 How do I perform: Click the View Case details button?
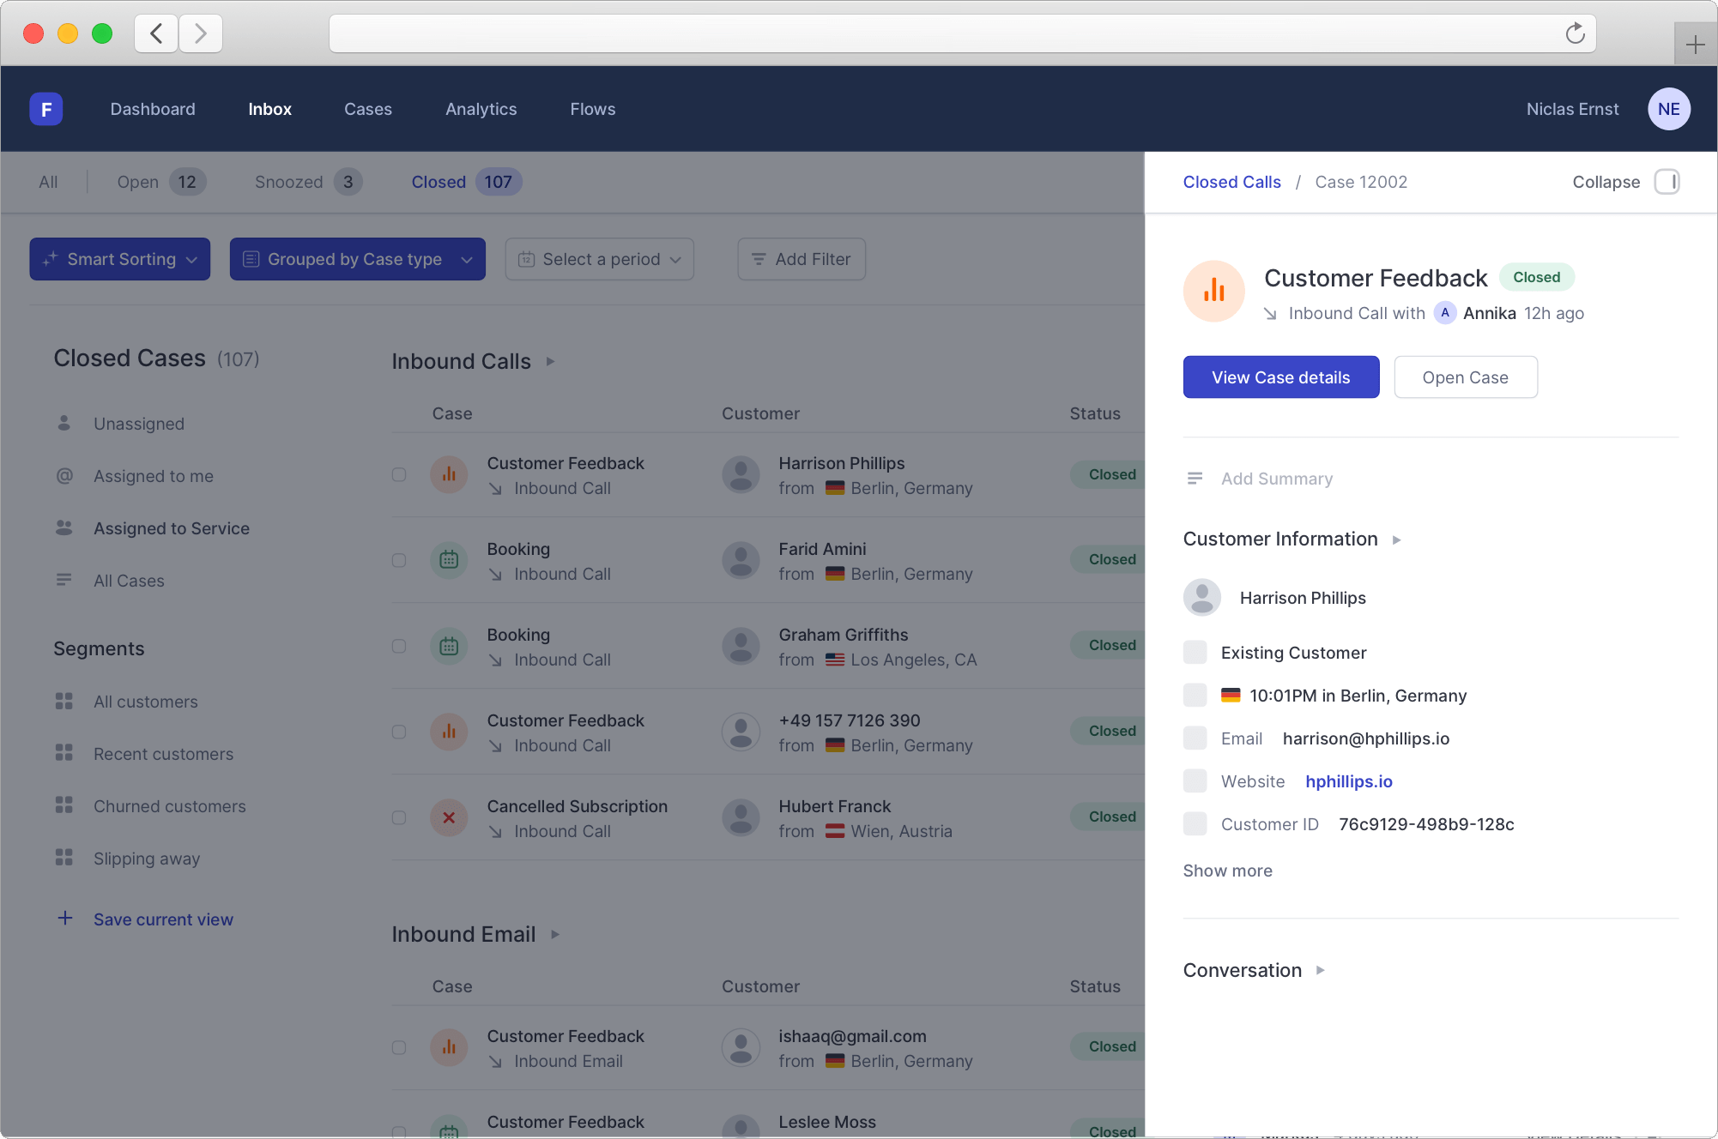(x=1280, y=377)
